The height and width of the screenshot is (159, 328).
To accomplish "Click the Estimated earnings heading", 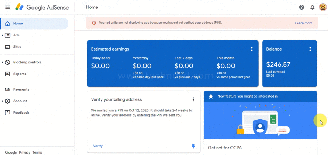I will tap(110, 49).
